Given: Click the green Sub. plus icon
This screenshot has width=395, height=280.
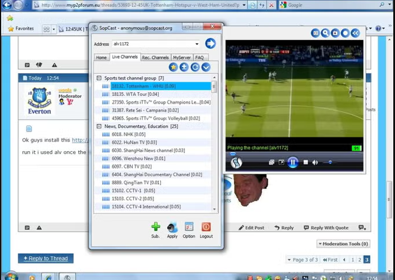Looking at the screenshot, I should (x=156, y=227).
